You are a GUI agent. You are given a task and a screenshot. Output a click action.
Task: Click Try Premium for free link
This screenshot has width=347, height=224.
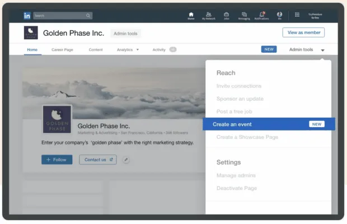coord(315,16)
